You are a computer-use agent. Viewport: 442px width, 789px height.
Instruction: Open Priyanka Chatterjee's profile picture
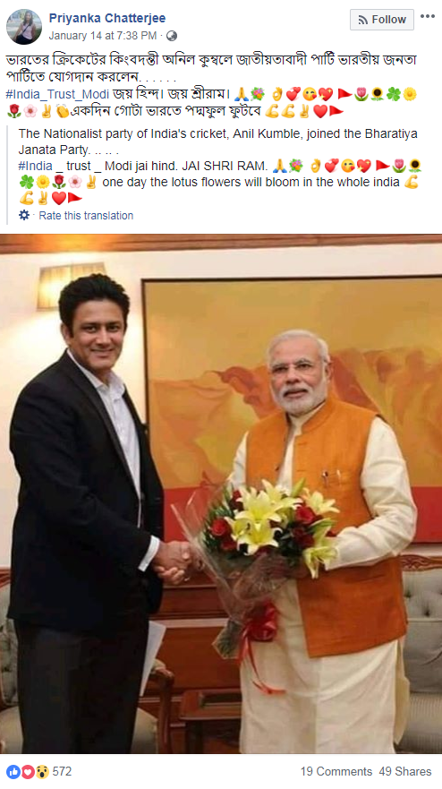(23, 27)
